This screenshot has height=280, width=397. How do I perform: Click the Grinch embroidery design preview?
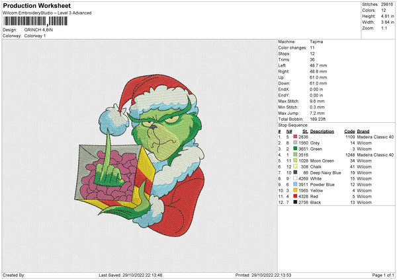point(139,155)
